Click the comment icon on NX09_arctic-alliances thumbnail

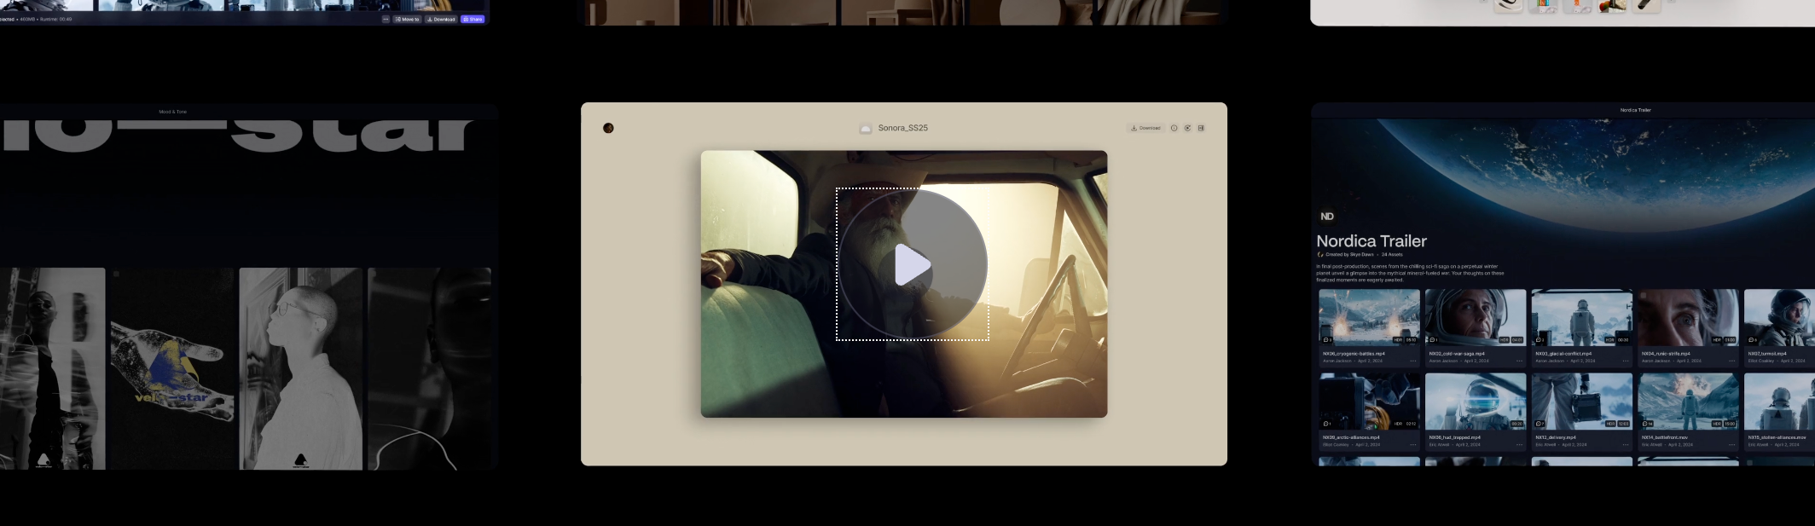pyautogui.click(x=1327, y=423)
